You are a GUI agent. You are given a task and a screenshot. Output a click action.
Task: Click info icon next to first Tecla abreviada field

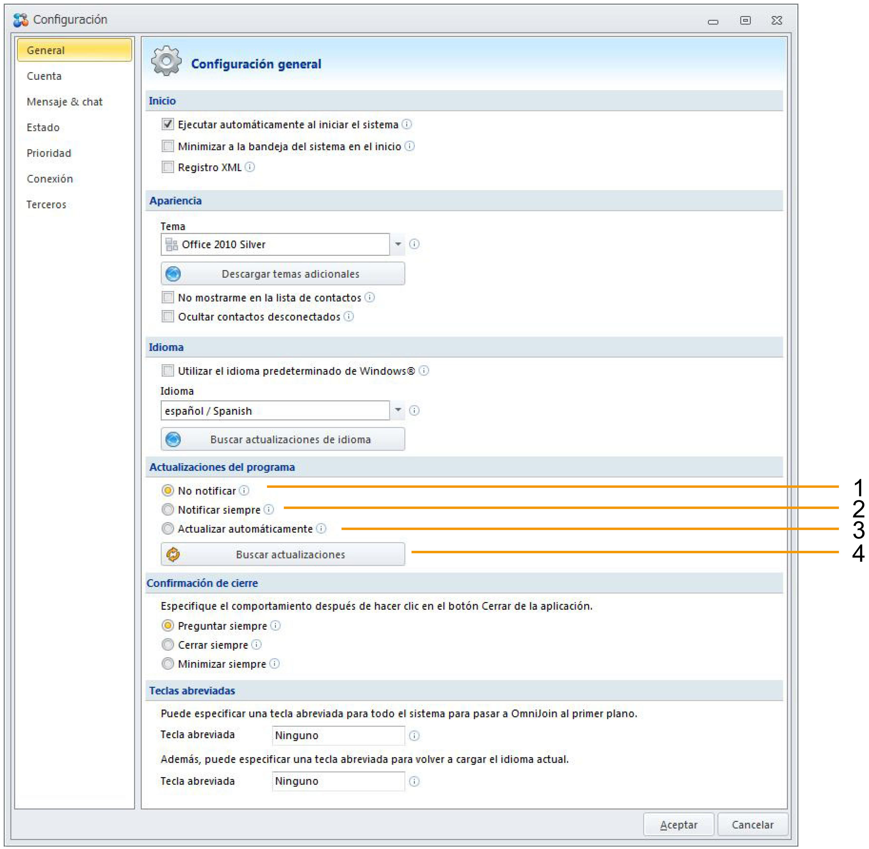tap(414, 736)
